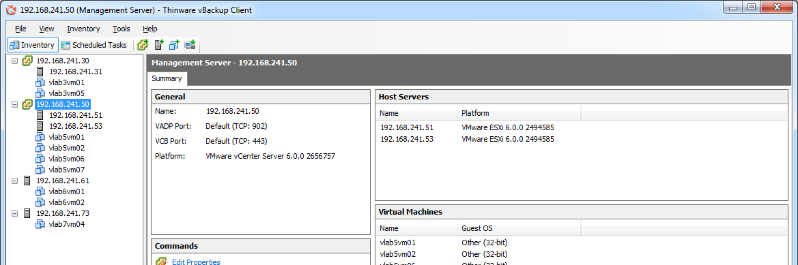Click the VM icon beside vlab5vm02
The image size is (798, 265).
pos(40,148)
